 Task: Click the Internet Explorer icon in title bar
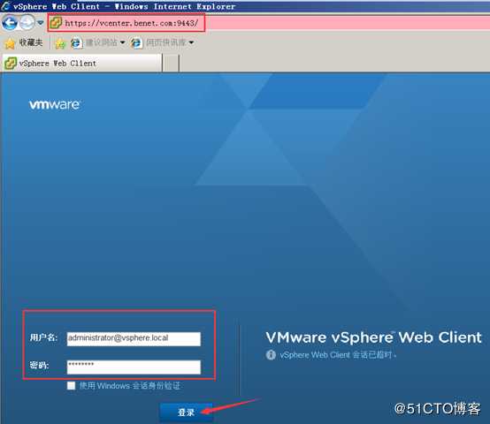pos(5,6)
